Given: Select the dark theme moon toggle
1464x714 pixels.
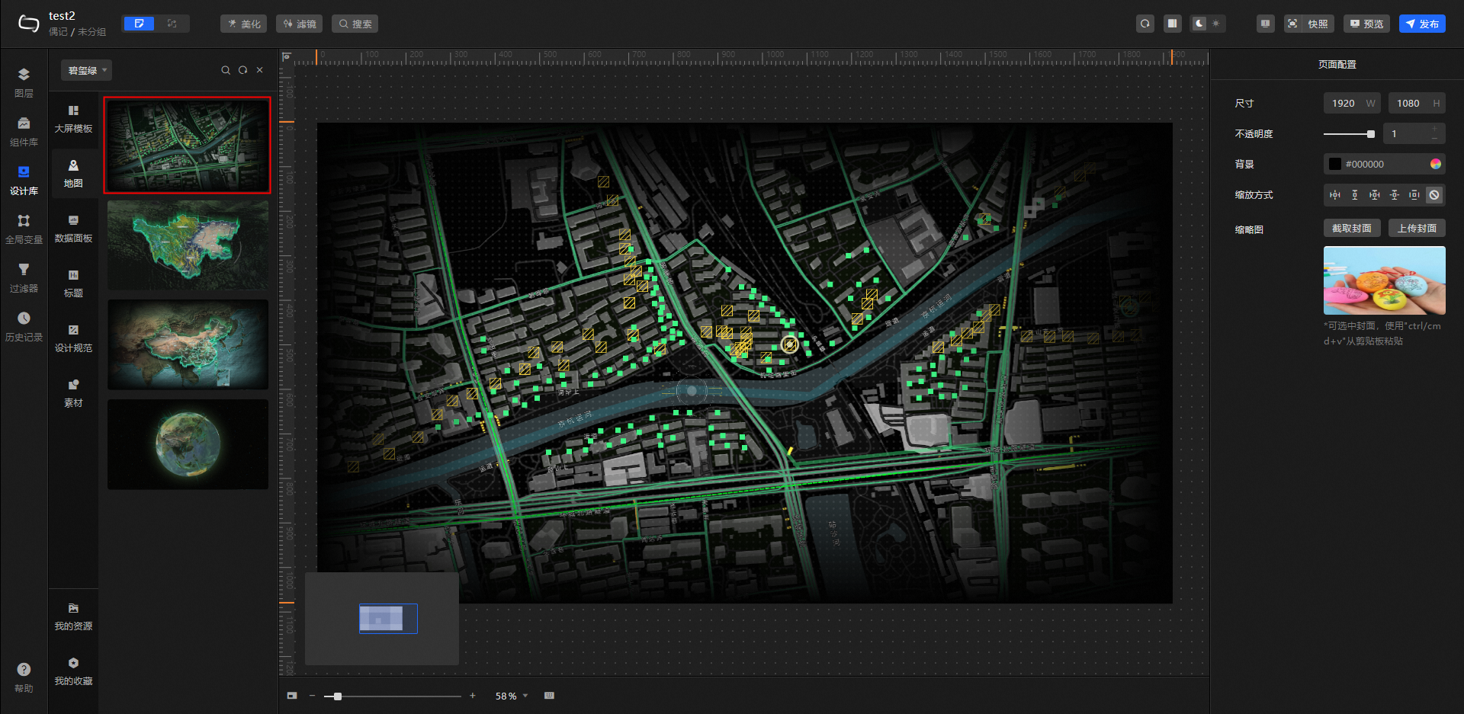Looking at the screenshot, I should click(1199, 24).
